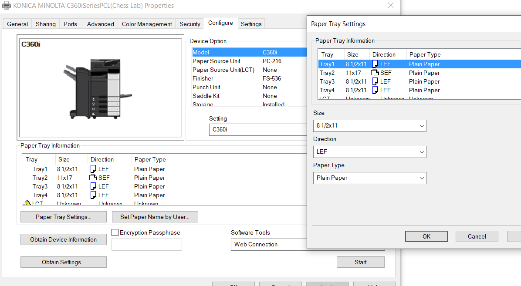Click inside the Encryption Passphrase text field
Screen dimensions: 521x286
click(x=146, y=244)
